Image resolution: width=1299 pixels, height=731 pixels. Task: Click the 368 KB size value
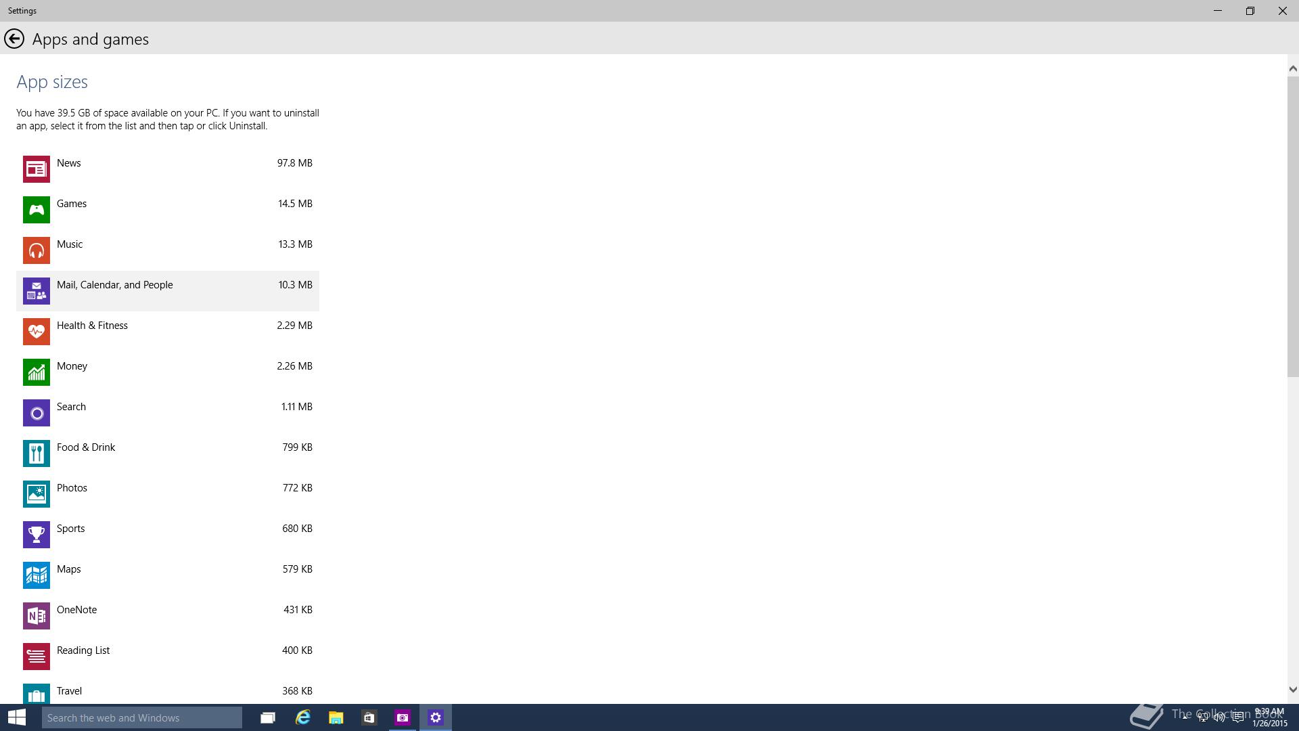pyautogui.click(x=298, y=691)
